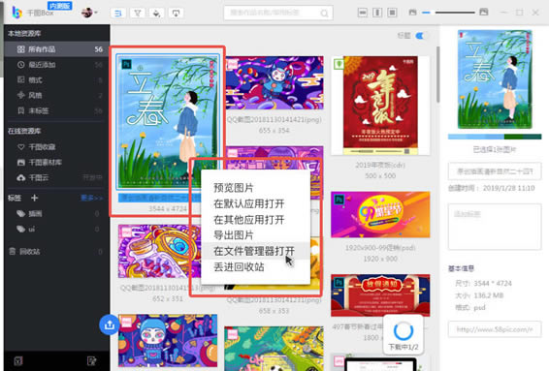Click the 添加标签 input box

tap(495, 227)
